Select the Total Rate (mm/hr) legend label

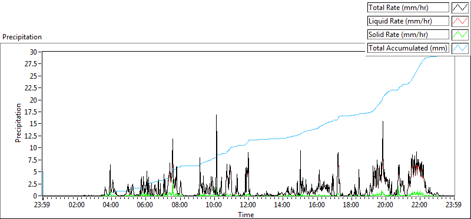click(409, 8)
